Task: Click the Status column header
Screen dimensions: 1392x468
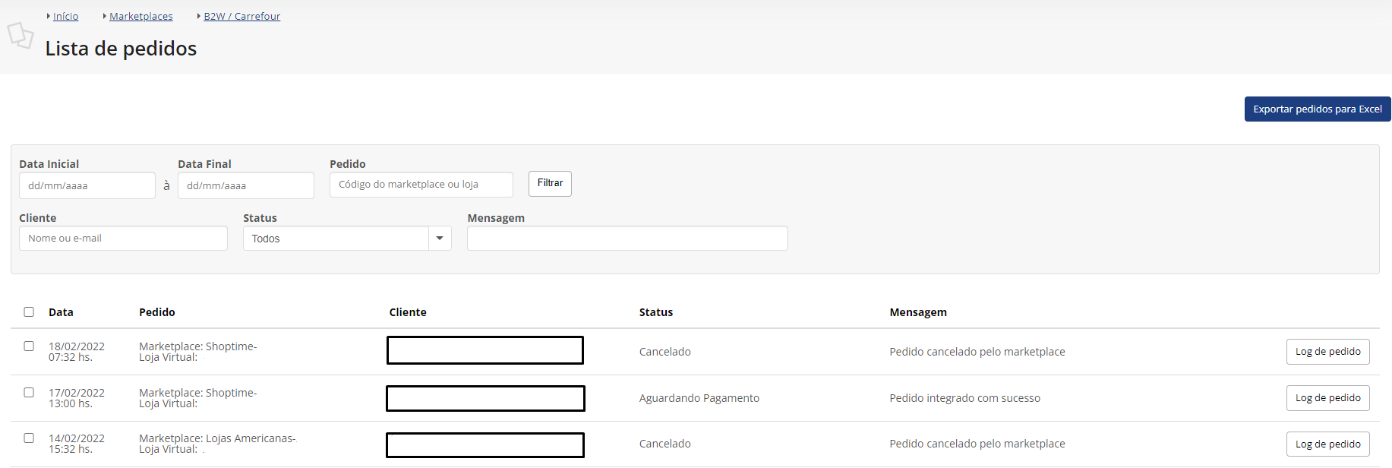Action: coord(656,312)
